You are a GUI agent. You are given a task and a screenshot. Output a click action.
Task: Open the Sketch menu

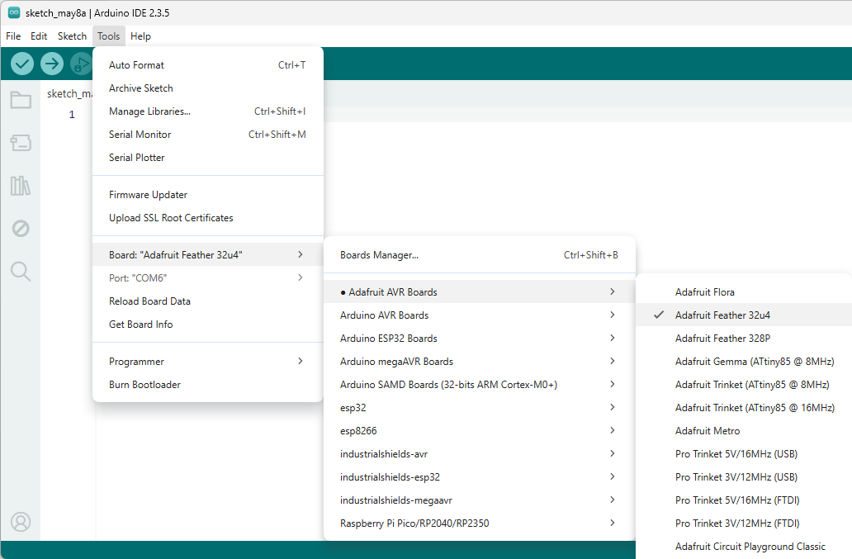coord(73,36)
